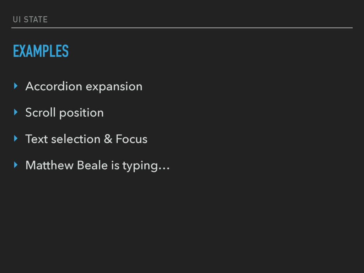Viewport: 364px width, 273px height.
Task: Select the Accordion expansion bullet text
Action: click(x=84, y=87)
